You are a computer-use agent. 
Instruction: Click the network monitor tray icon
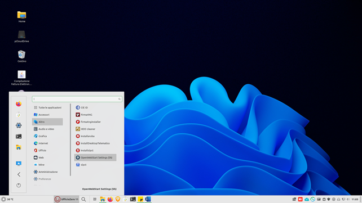(343, 199)
